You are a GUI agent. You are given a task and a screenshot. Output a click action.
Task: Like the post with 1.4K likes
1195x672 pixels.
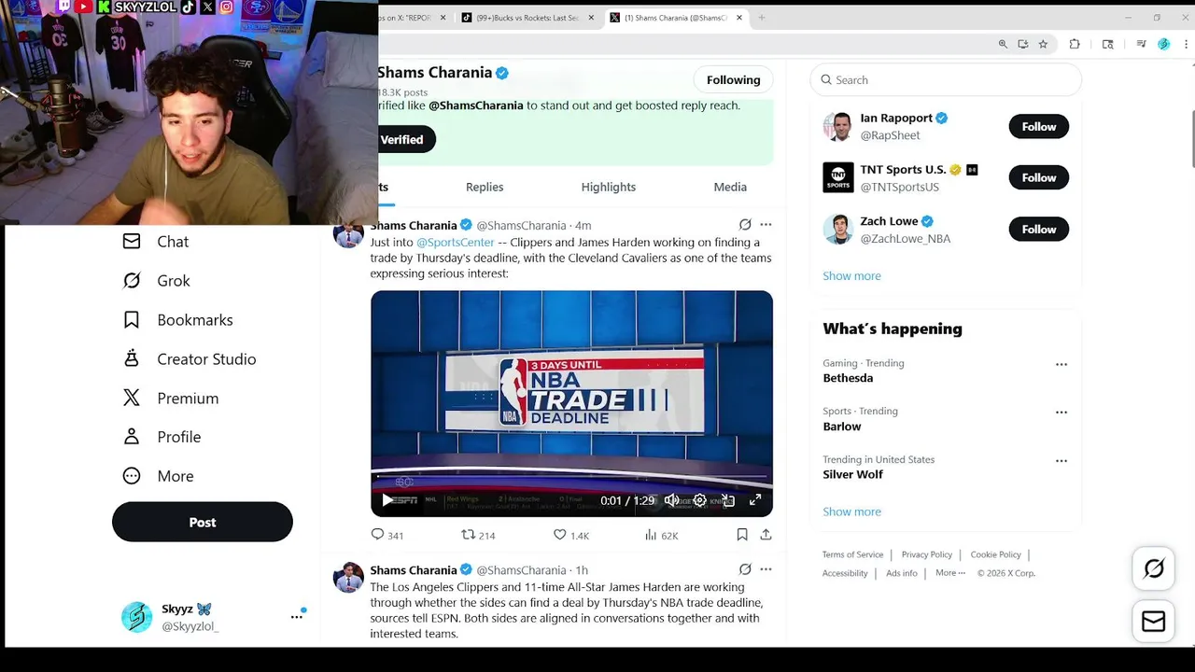[x=570, y=535]
